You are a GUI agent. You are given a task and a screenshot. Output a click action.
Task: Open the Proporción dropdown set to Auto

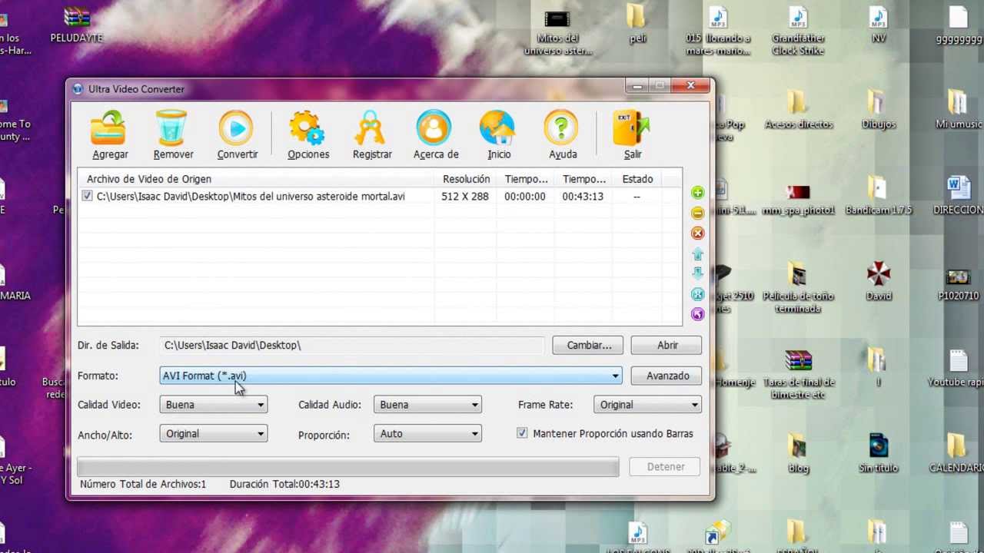[427, 434]
